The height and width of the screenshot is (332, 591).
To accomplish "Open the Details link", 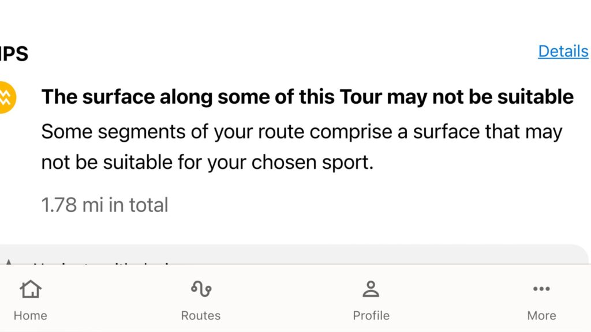I will point(563,51).
